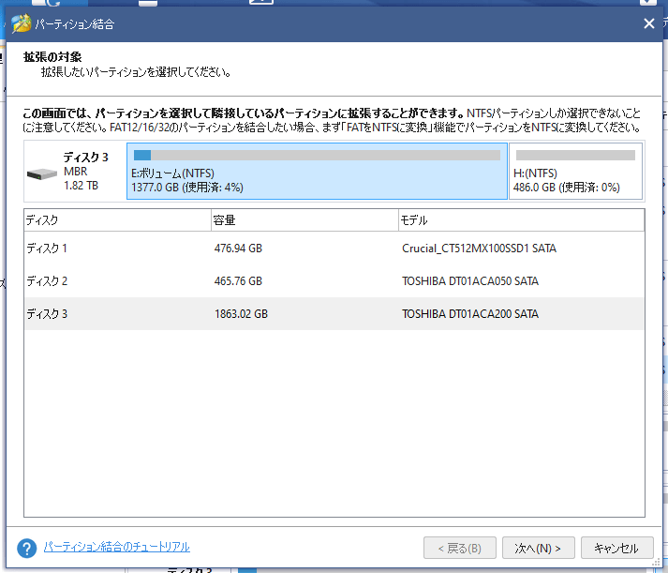
Task: Click TOSHIBA DT01ACA050 SATA model text
Action: pos(470,281)
